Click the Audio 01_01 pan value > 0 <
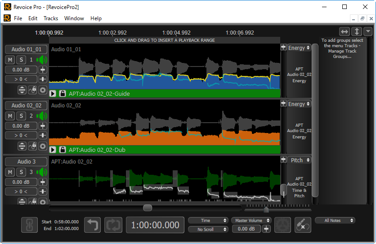376x244 pixels. (21, 79)
